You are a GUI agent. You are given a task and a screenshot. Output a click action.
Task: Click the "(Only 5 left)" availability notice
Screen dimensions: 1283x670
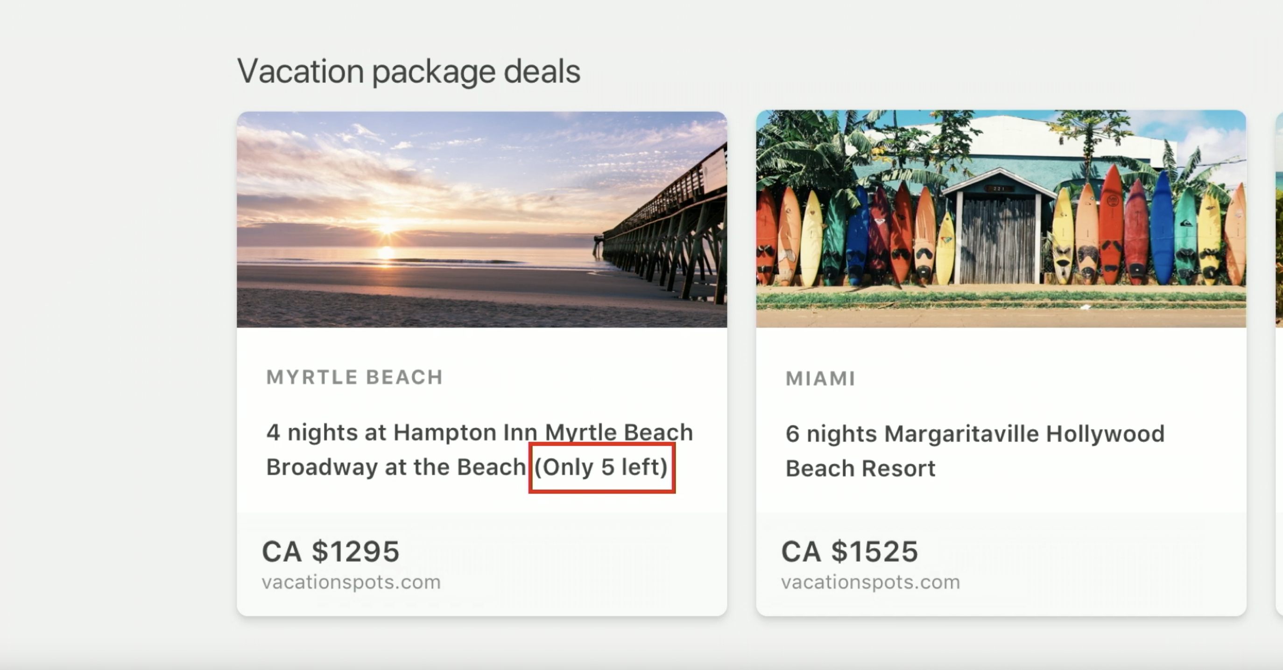coord(601,468)
